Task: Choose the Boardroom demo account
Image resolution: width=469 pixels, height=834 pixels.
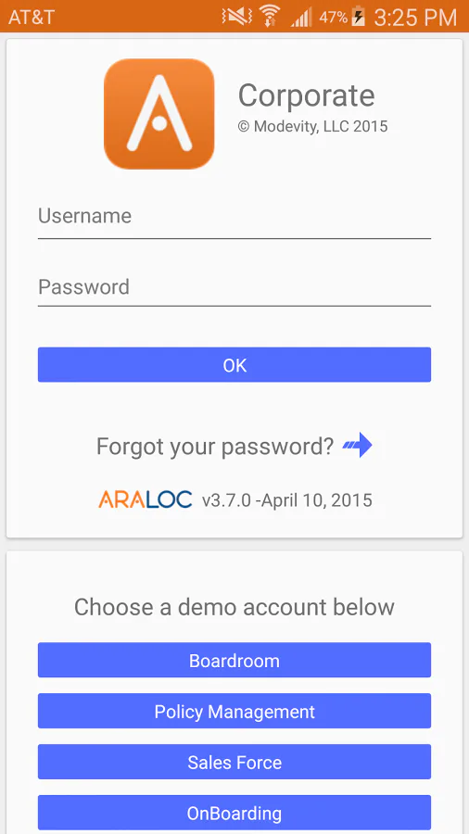Action: 234,660
